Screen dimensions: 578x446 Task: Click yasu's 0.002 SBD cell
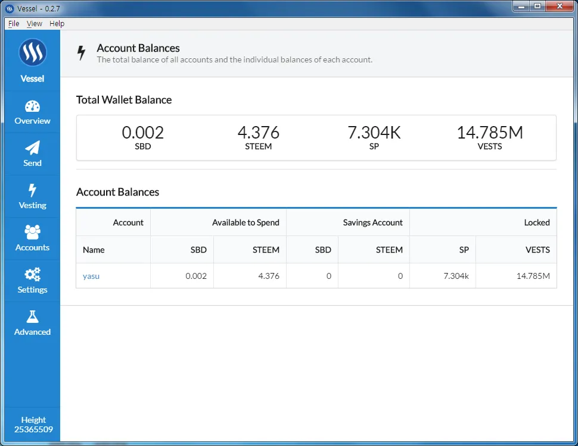pyautogui.click(x=182, y=276)
